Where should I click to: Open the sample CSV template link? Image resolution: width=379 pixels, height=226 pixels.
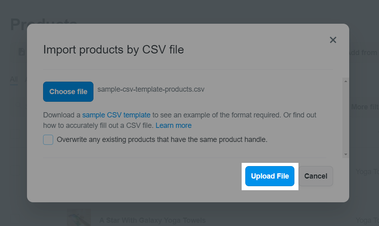point(116,115)
